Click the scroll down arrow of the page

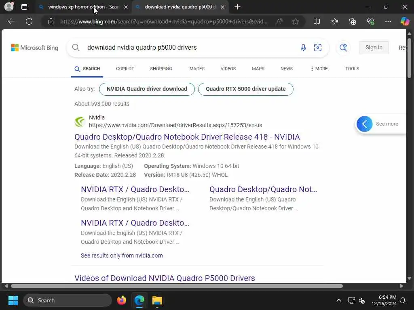point(409,279)
